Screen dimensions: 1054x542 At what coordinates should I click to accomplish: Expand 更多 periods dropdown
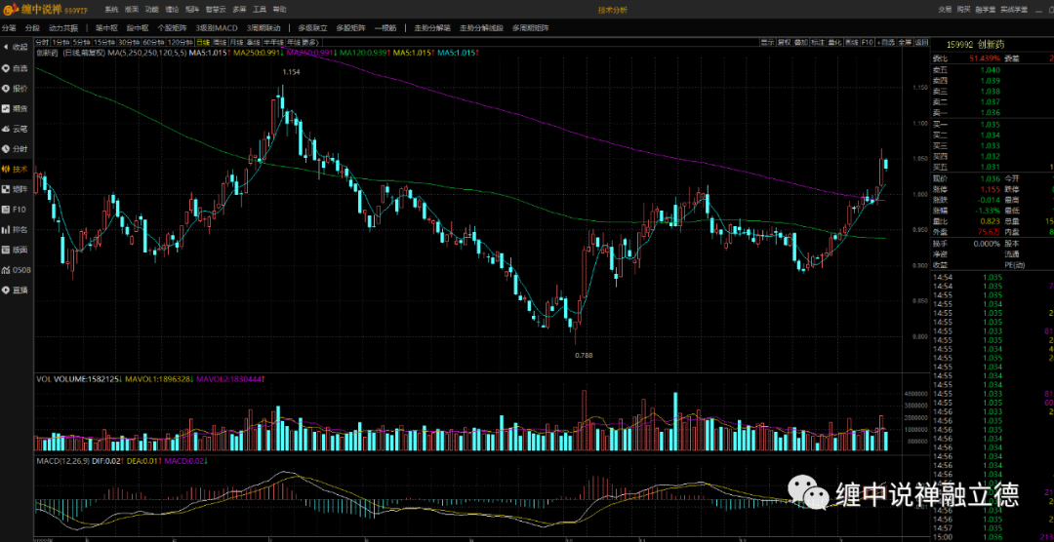(311, 42)
